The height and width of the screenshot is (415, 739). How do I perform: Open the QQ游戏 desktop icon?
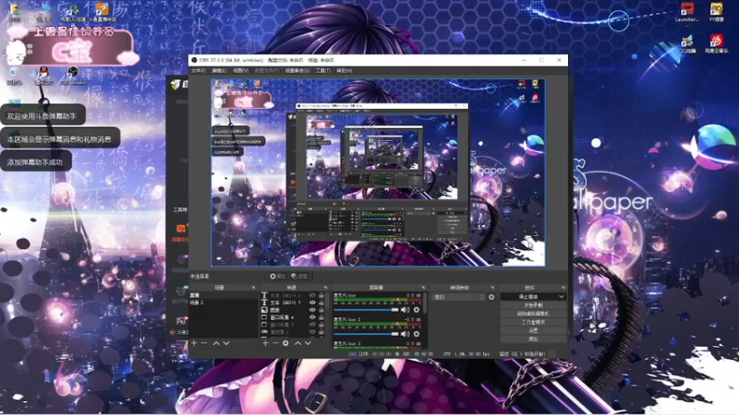[687, 43]
